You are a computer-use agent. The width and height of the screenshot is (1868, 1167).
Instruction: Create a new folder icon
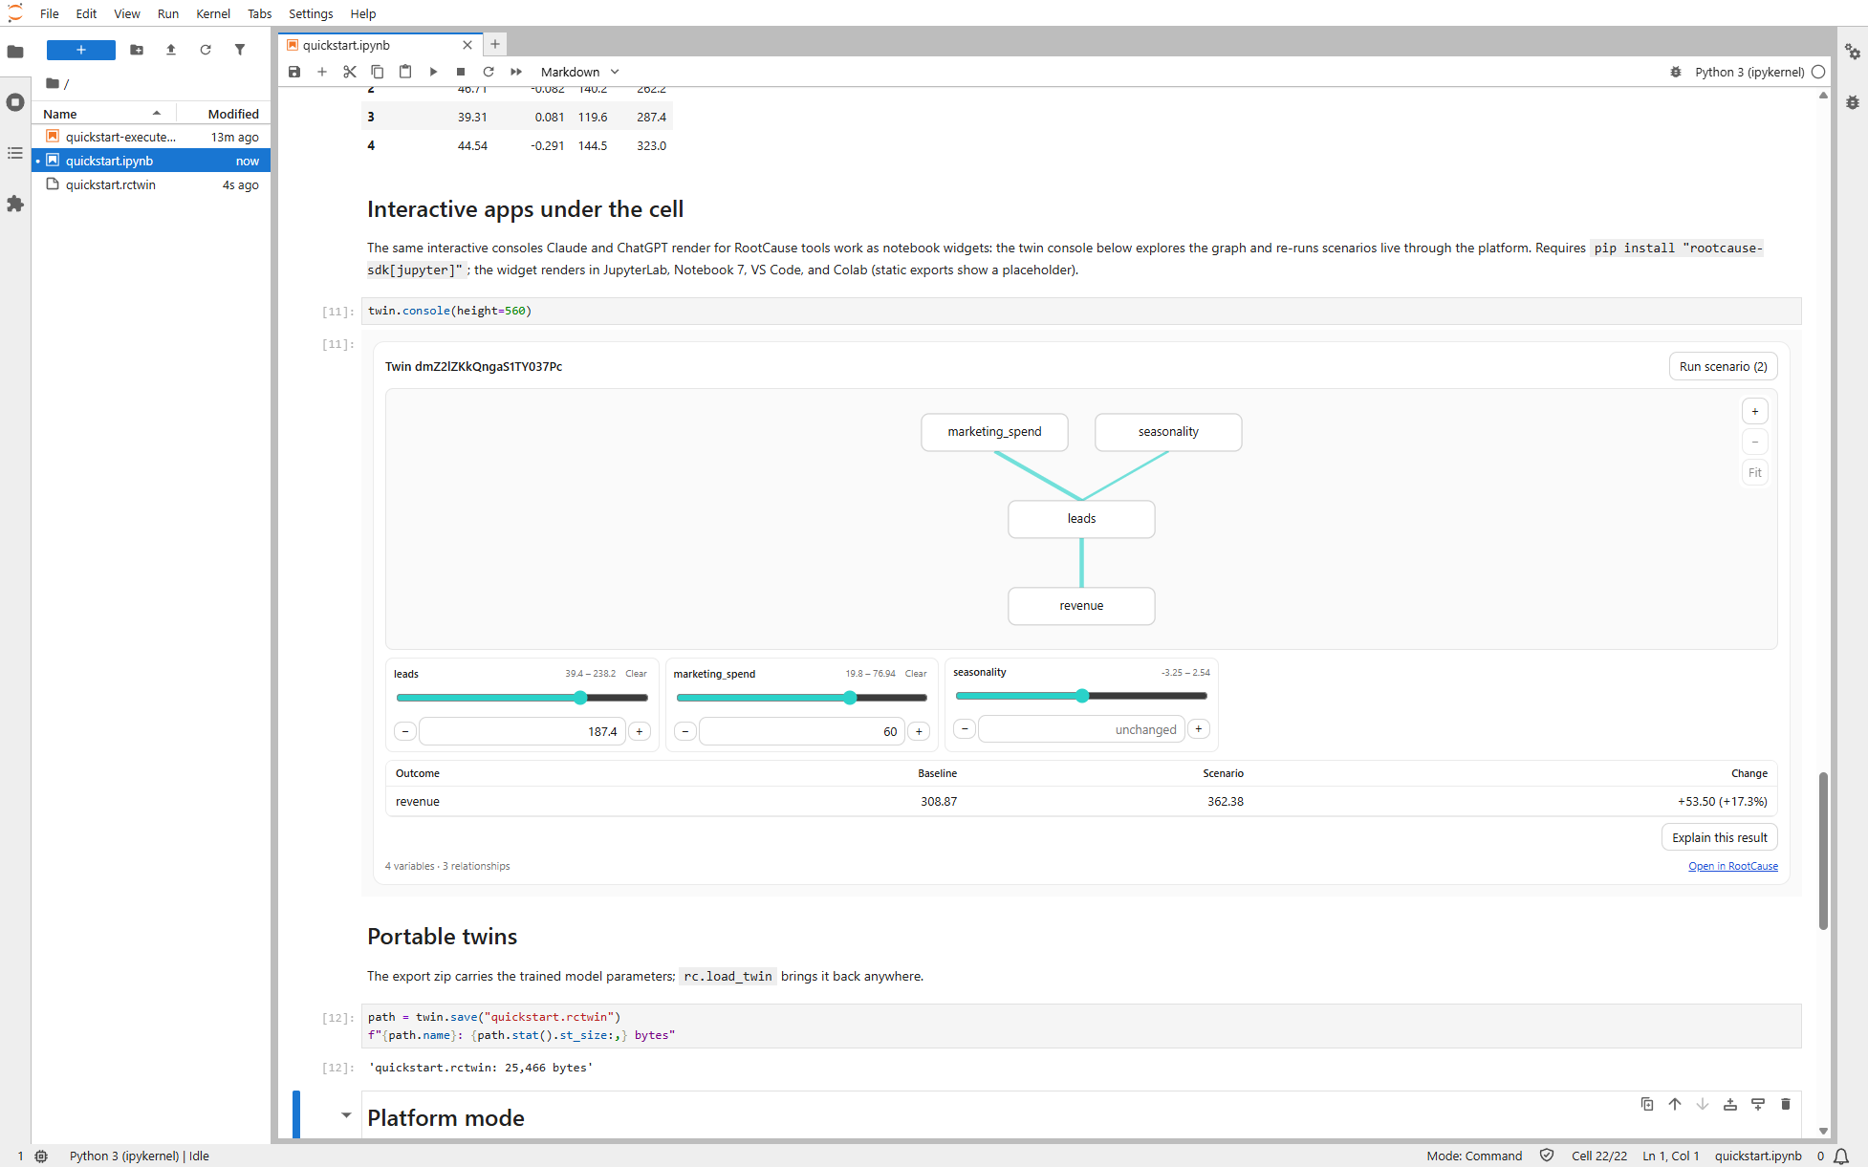pos(137,50)
